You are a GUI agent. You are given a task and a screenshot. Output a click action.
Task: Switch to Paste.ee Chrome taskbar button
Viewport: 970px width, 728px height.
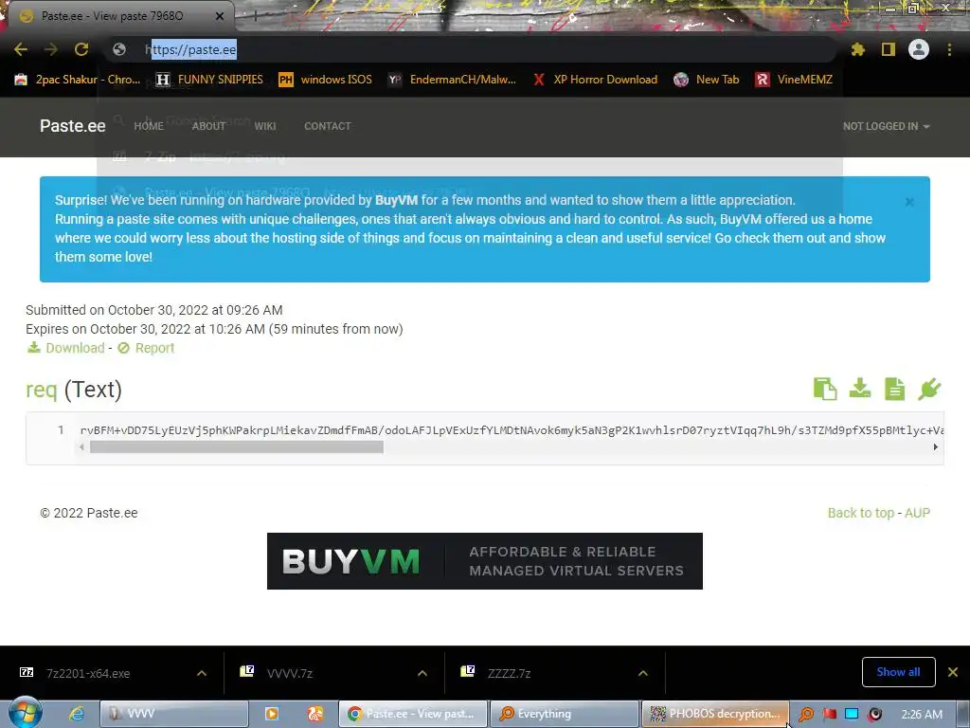coord(413,714)
